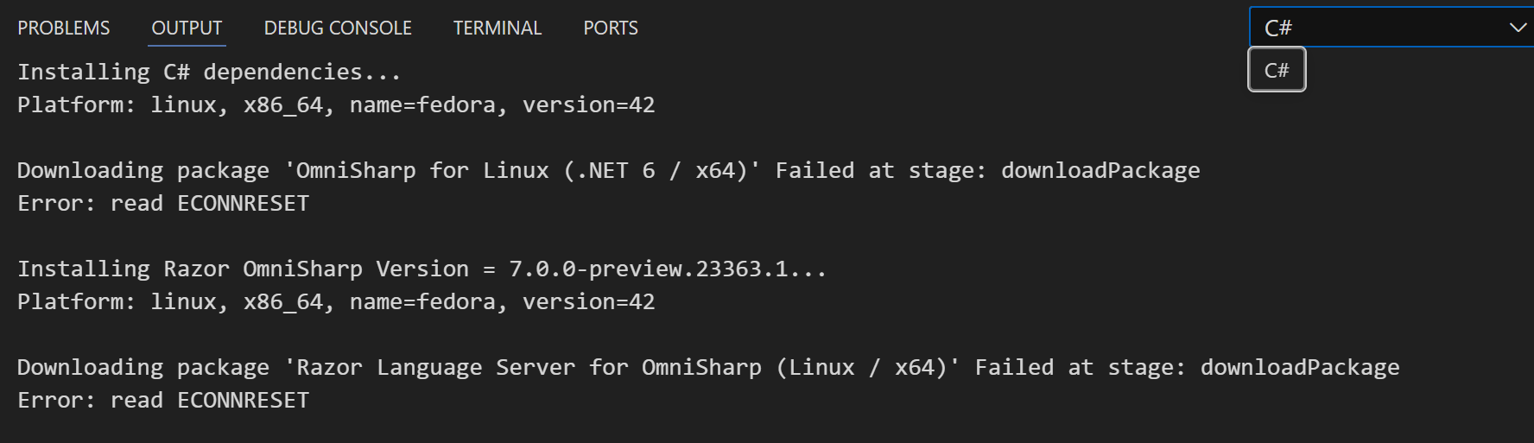Click the 'Installing C# dependencies...' log line
1534x443 pixels.
[209, 73]
